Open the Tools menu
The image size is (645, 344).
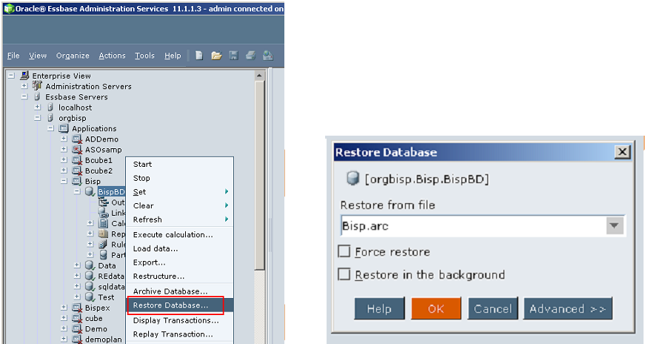144,56
